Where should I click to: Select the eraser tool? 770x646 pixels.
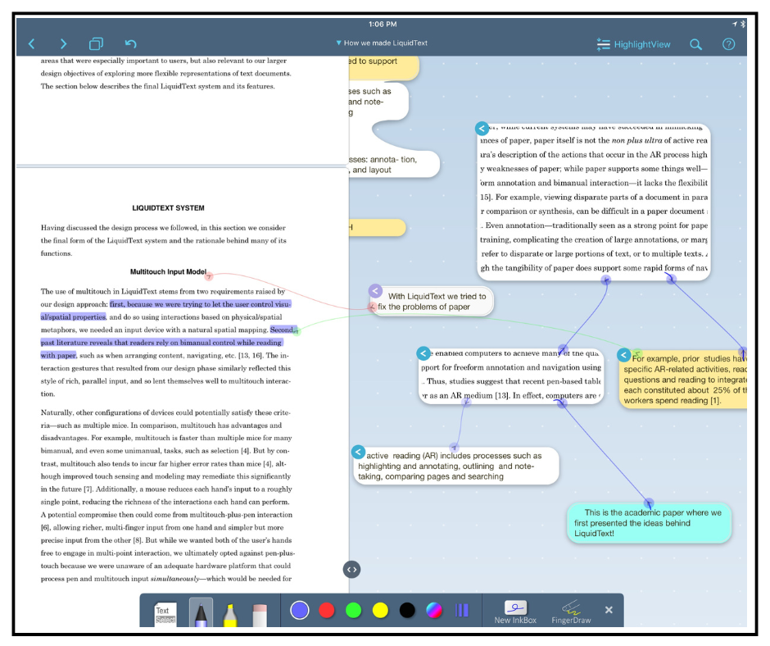coord(260,615)
